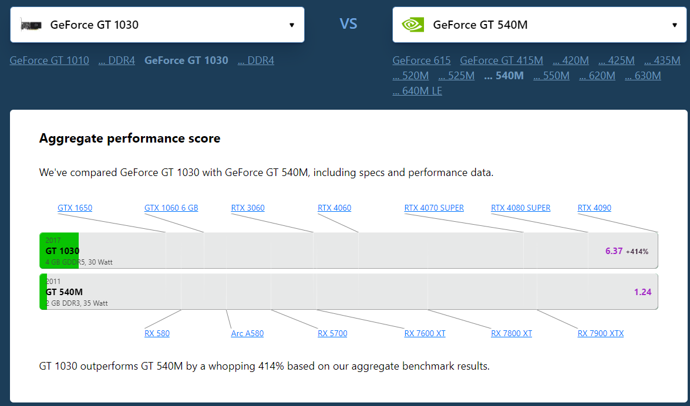
Task: Follow the Arc A580 marker link
Action: click(247, 333)
